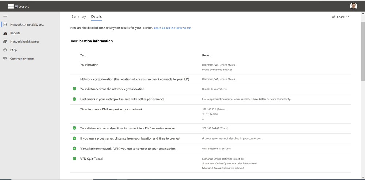Click '1.1.1.1 (23 ms)' value
This screenshot has height=180, width=365.
210,114
